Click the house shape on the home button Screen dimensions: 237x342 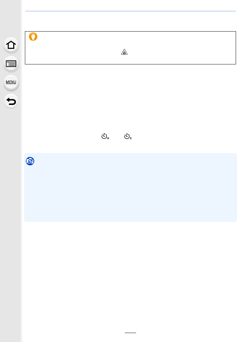pos(11,45)
